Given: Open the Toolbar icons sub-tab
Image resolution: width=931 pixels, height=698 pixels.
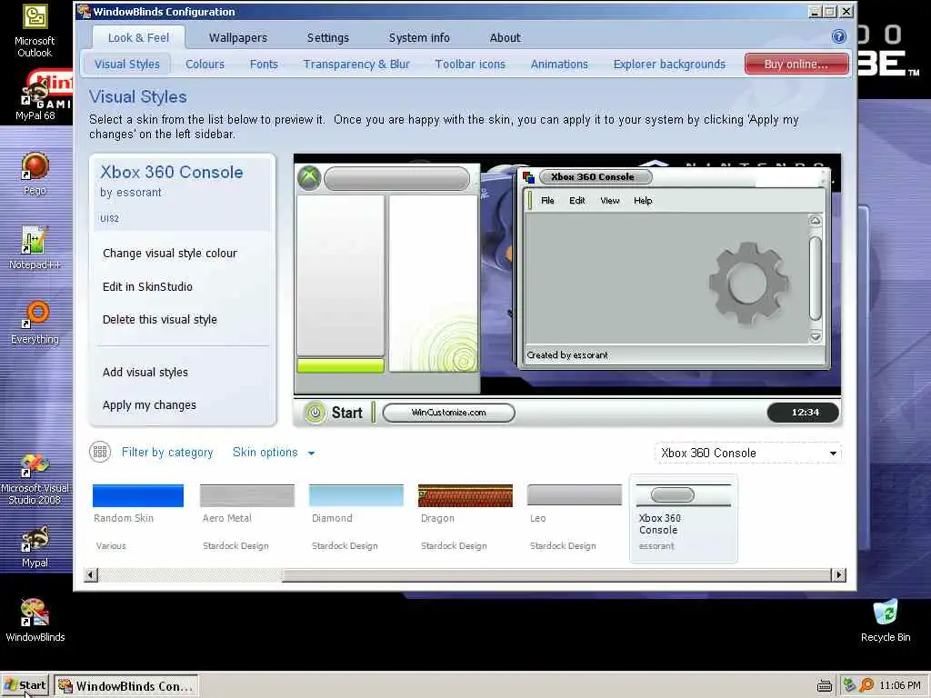Looking at the screenshot, I should pyautogui.click(x=470, y=65).
